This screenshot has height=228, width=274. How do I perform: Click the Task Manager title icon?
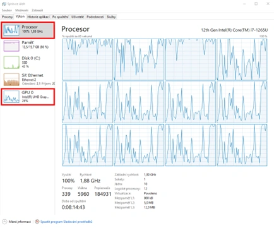click(x=4, y=4)
